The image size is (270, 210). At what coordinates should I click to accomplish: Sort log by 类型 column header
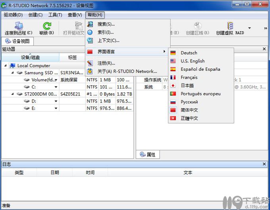[19, 172]
